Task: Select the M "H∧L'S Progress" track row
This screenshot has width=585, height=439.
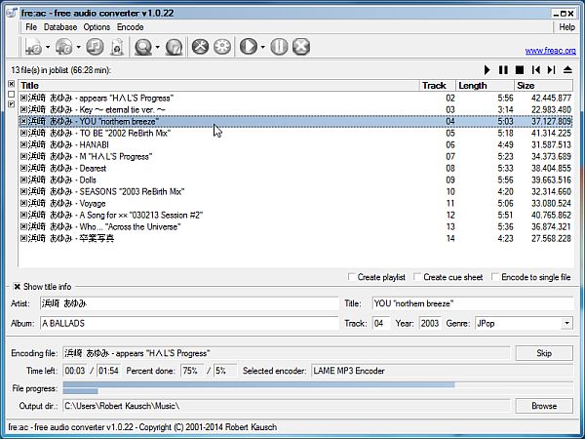Action: pyautogui.click(x=295, y=156)
